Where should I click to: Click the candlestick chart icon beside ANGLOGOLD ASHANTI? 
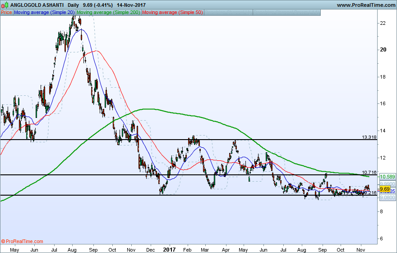tap(5, 5)
